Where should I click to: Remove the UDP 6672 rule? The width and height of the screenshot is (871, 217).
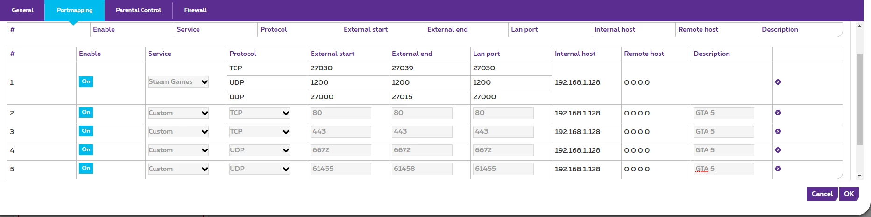pyautogui.click(x=778, y=150)
